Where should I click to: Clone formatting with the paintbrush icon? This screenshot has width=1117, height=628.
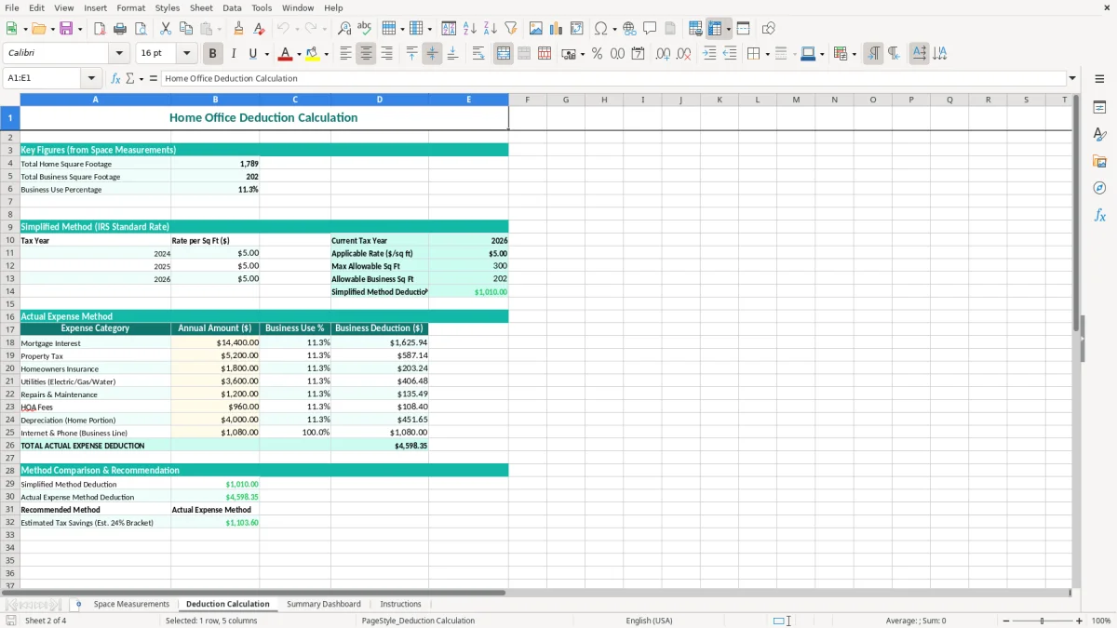239,29
